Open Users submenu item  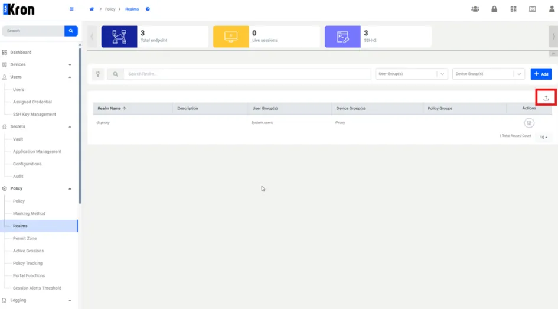(x=18, y=90)
